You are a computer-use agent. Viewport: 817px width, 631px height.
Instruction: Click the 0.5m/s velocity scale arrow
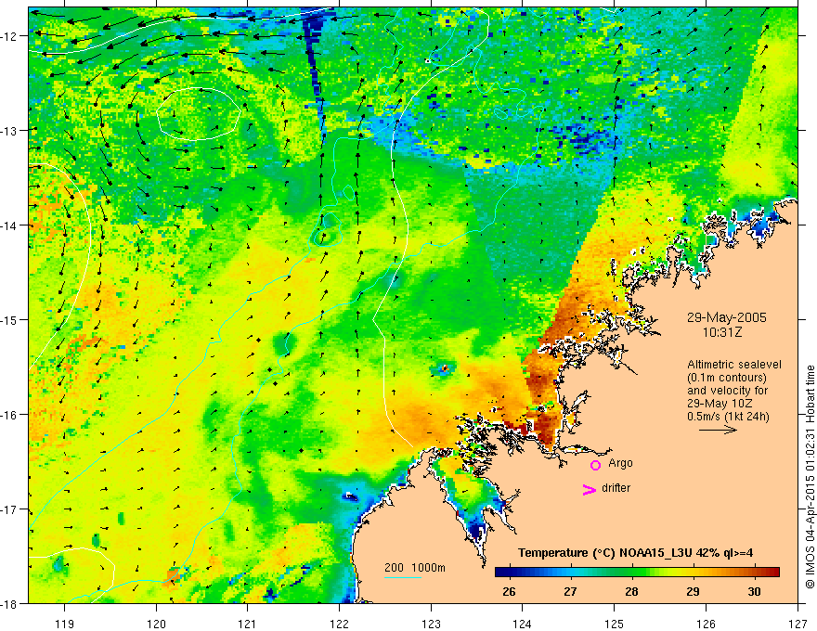coord(718,430)
